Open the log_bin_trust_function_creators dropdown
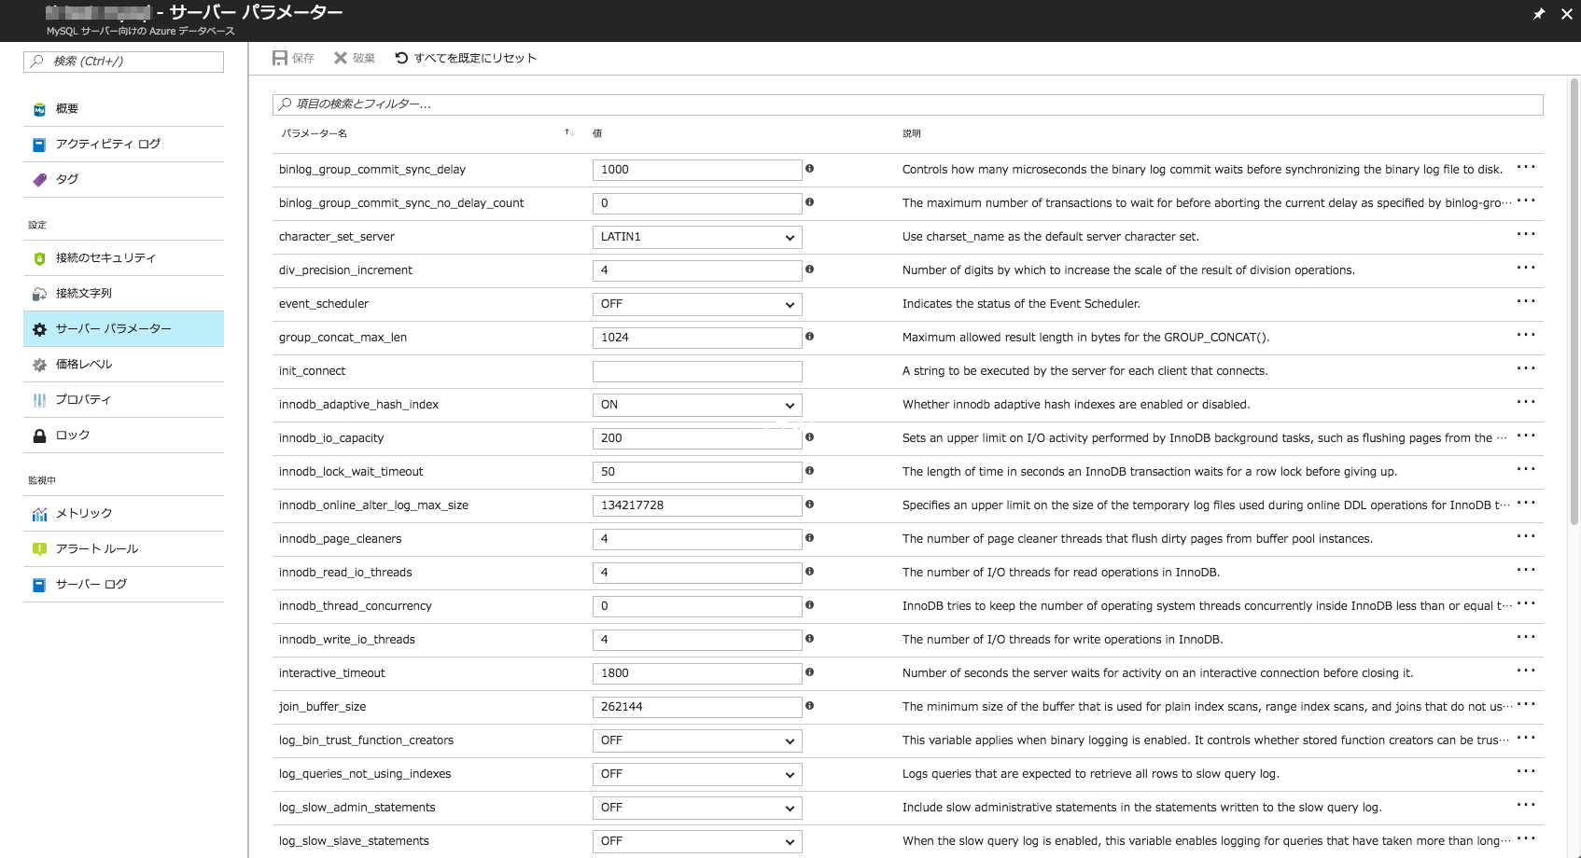Image resolution: width=1581 pixels, height=858 pixels. click(x=697, y=740)
